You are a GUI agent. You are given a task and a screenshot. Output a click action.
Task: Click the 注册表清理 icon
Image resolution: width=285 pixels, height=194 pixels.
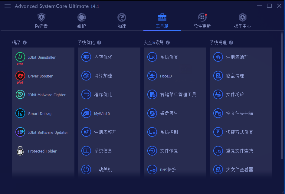point(218,57)
